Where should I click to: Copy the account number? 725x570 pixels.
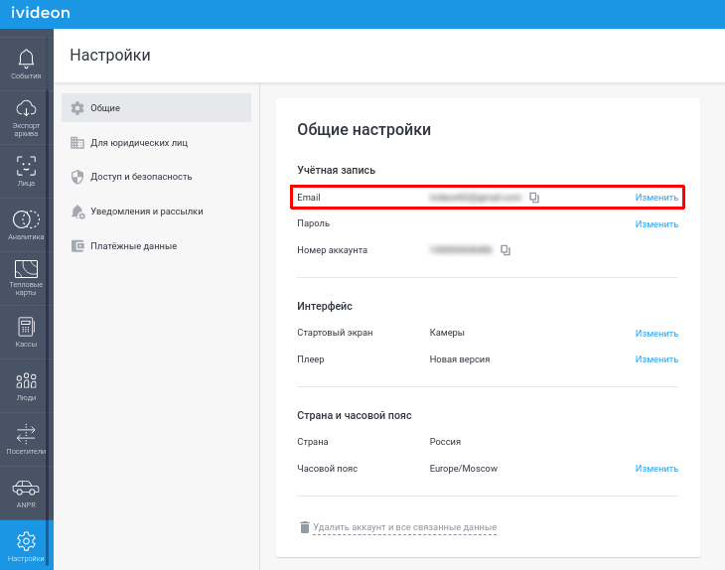[506, 250]
